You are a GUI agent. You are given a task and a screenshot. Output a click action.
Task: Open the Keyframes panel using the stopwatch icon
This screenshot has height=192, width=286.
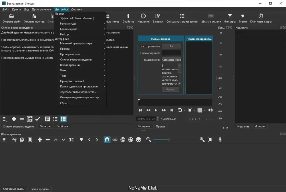coord(261,18)
